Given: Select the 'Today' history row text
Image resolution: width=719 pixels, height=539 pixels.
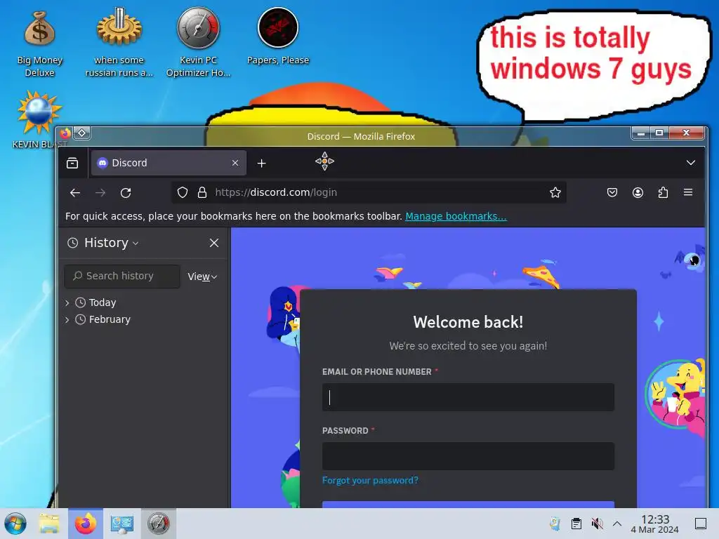Looking at the screenshot, I should (103, 303).
